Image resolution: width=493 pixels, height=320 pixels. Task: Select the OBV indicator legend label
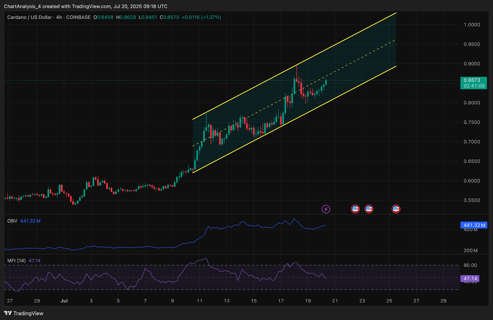12,221
